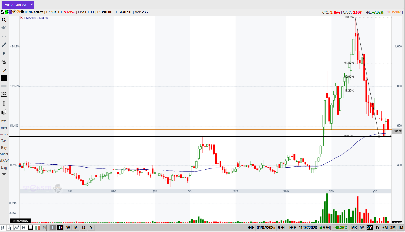The height and width of the screenshot is (232, 405).
Task: Set chart range to MX
Action: pos(354,228)
